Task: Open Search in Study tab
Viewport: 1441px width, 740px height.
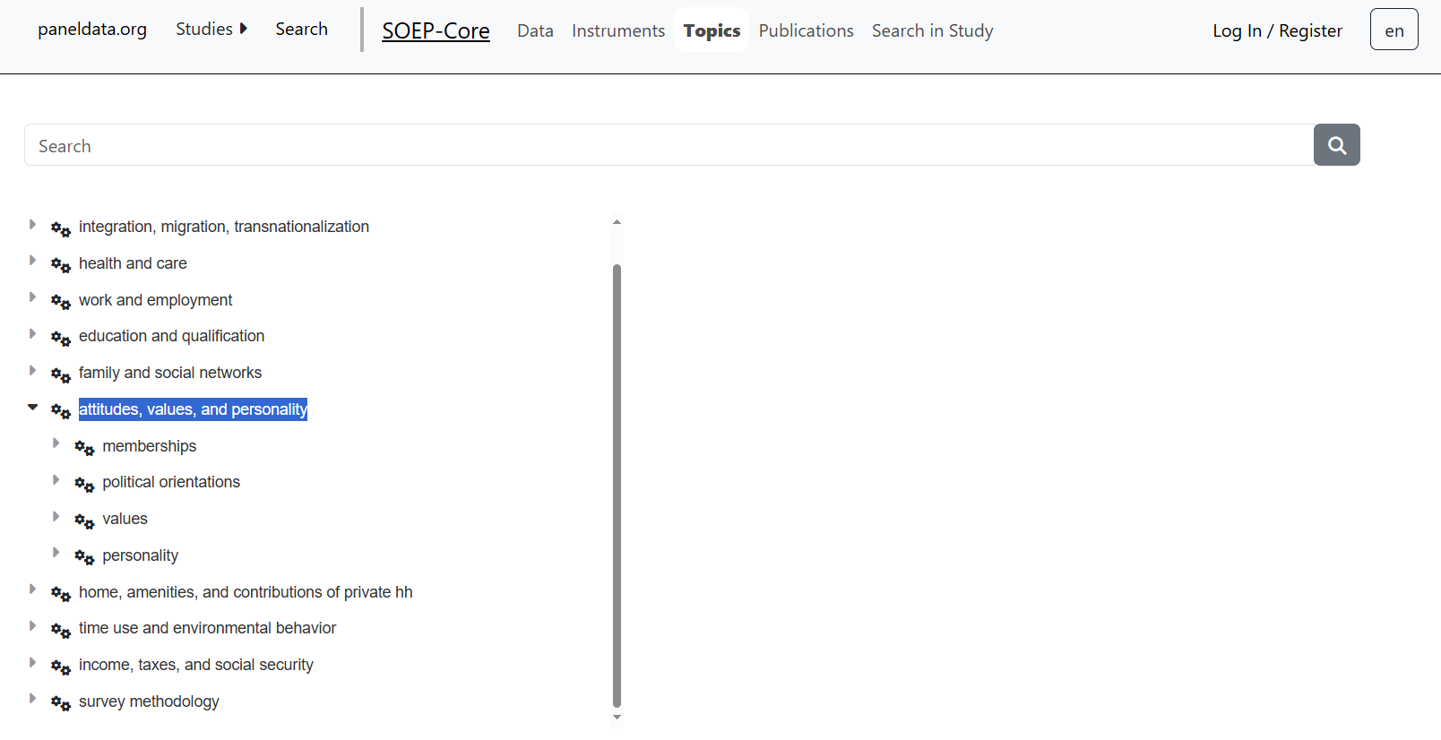Action: click(x=932, y=30)
